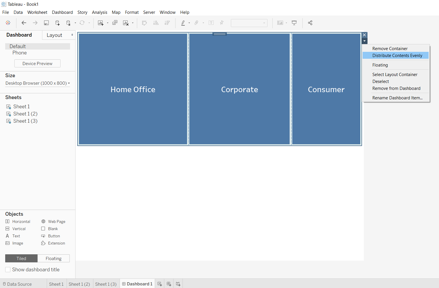This screenshot has height=288, width=439.
Task: Select the Phone layout option
Action: (x=19, y=53)
